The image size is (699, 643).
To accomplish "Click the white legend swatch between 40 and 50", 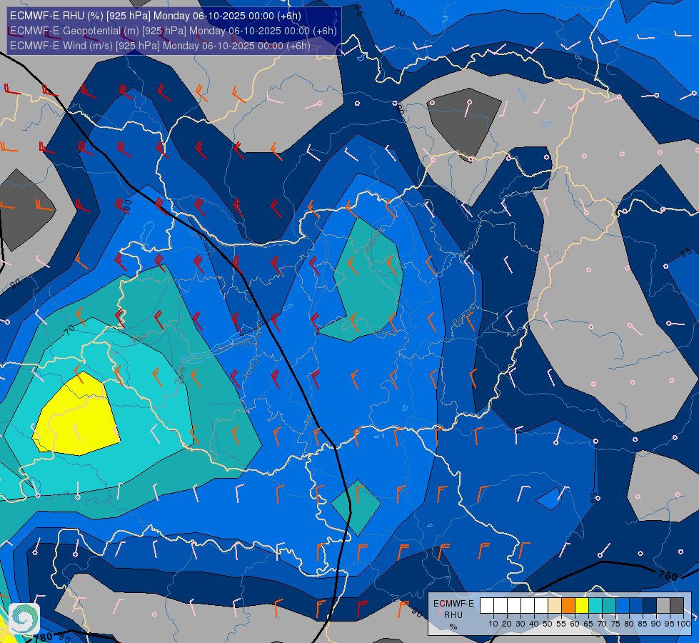I will pyautogui.click(x=540, y=606).
